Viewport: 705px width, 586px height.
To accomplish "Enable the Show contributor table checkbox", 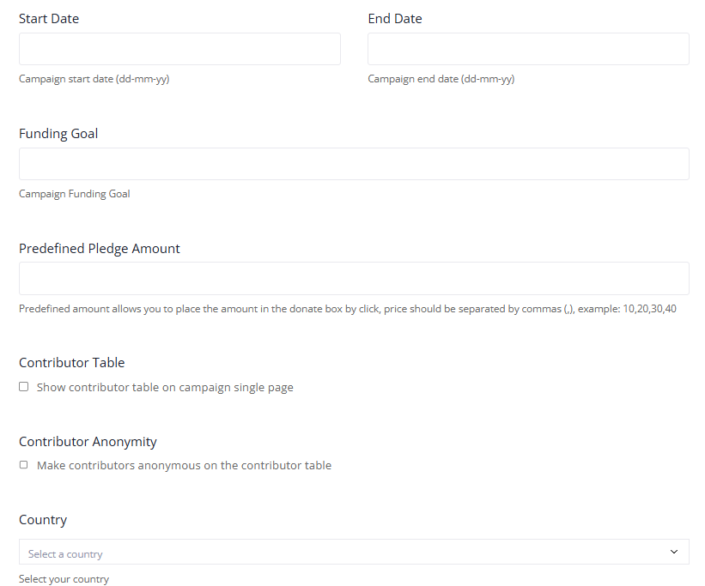I will click(x=24, y=386).
